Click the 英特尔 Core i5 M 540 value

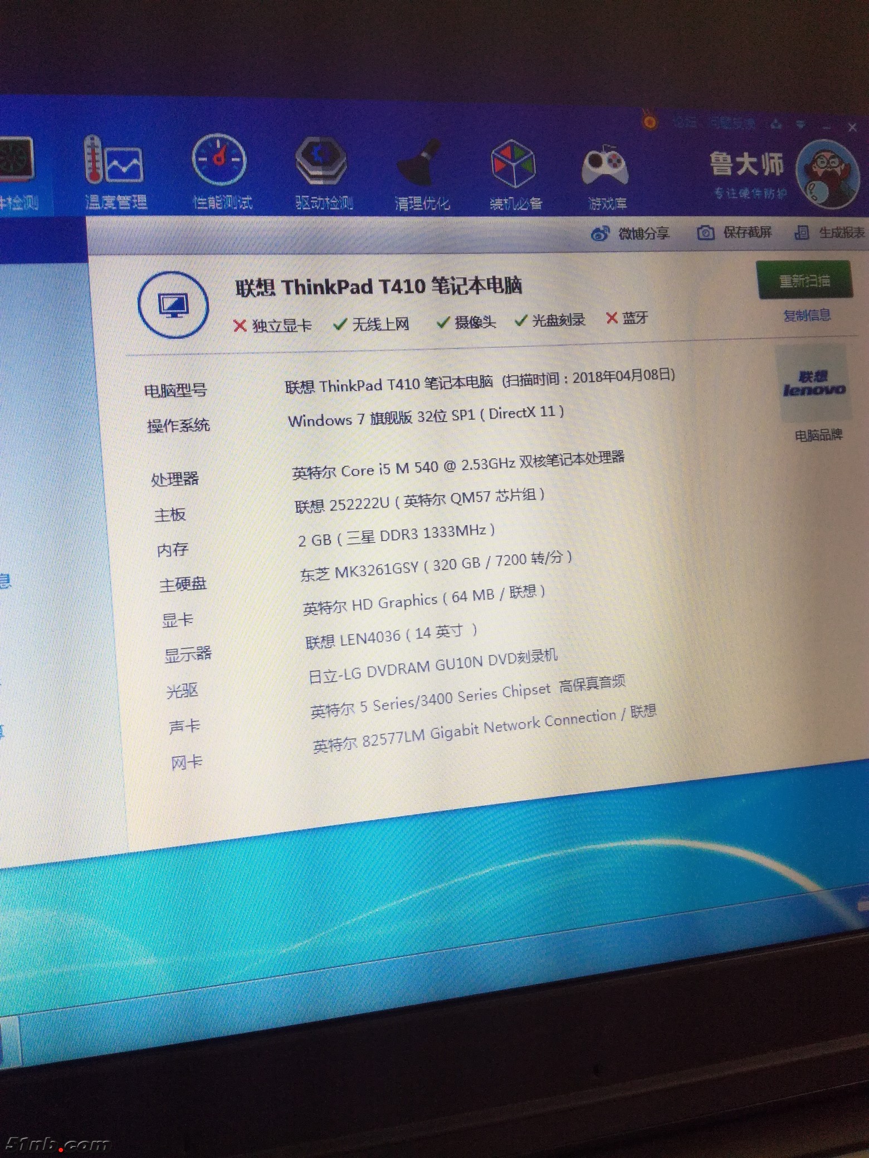click(x=458, y=465)
